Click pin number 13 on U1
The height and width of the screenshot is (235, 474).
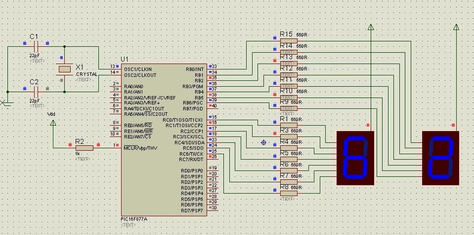(x=113, y=67)
